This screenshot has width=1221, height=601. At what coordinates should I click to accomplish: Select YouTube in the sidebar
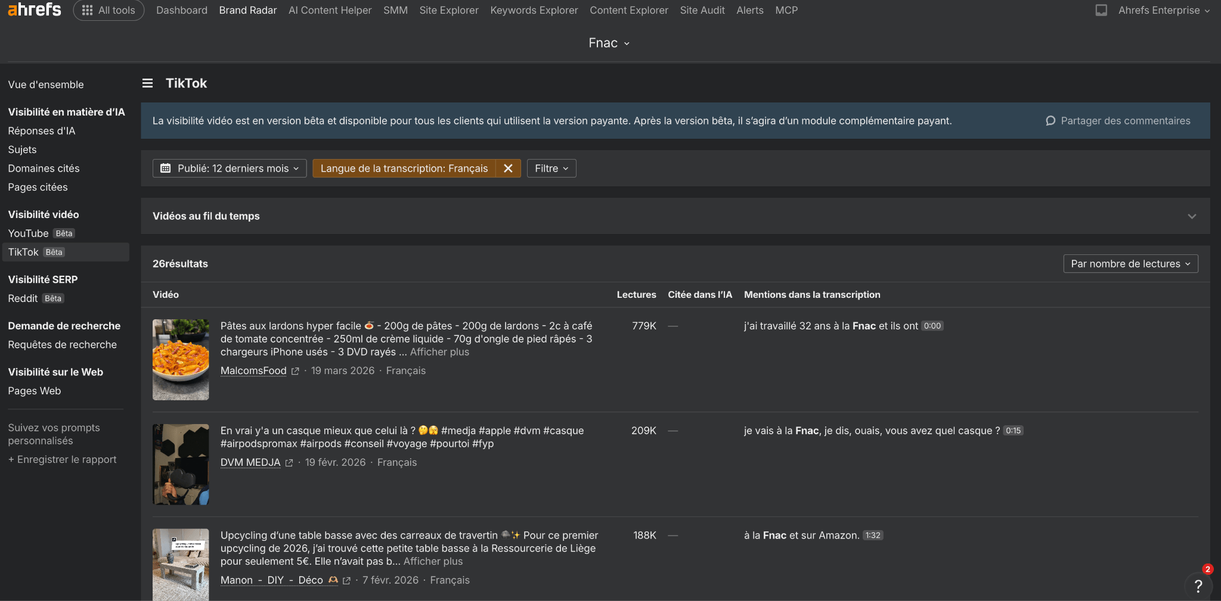(x=28, y=233)
